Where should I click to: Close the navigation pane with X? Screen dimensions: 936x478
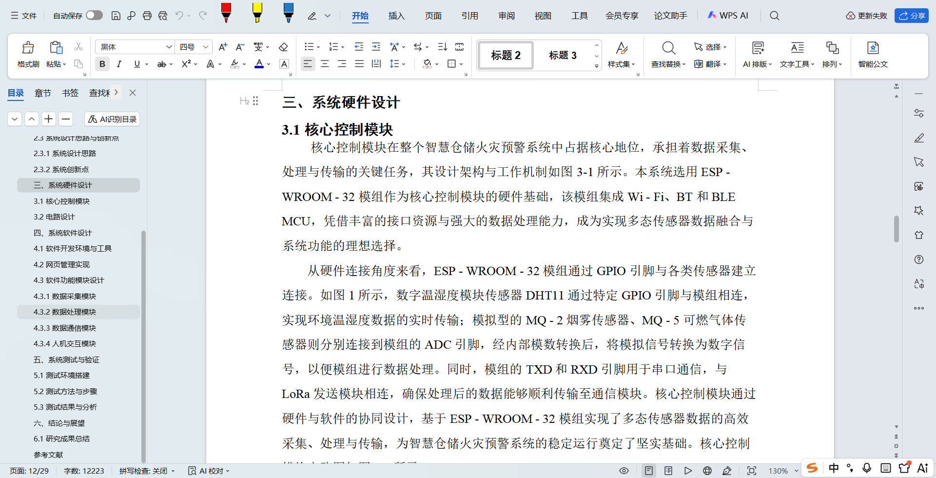coord(133,93)
